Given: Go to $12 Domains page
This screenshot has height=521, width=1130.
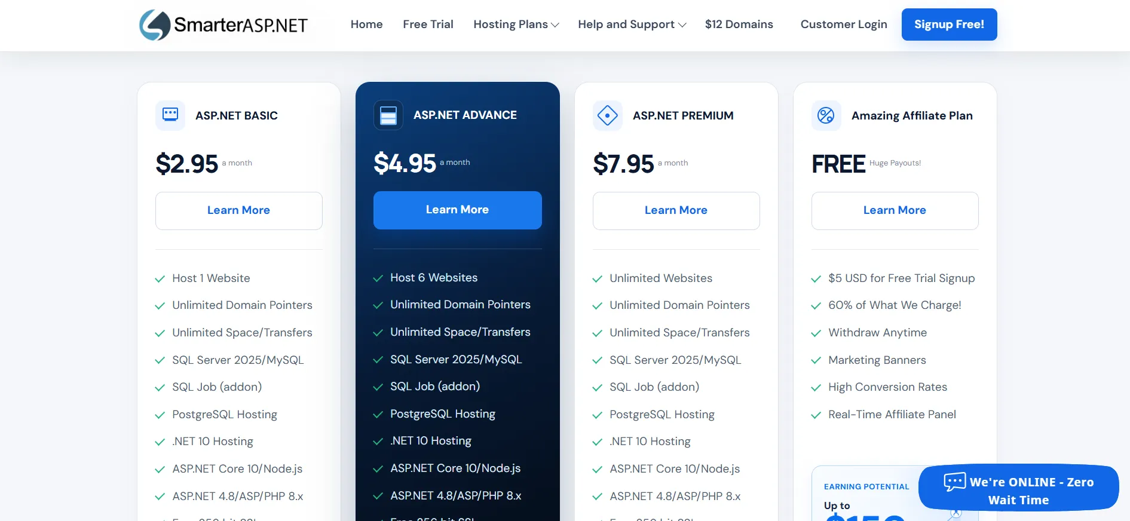Looking at the screenshot, I should [739, 24].
